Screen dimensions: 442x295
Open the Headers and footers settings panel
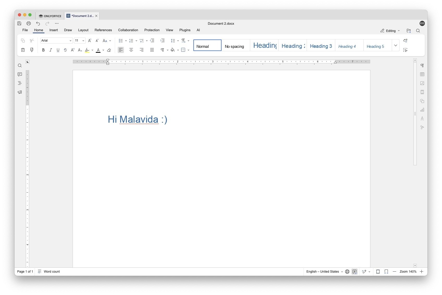[422, 92]
